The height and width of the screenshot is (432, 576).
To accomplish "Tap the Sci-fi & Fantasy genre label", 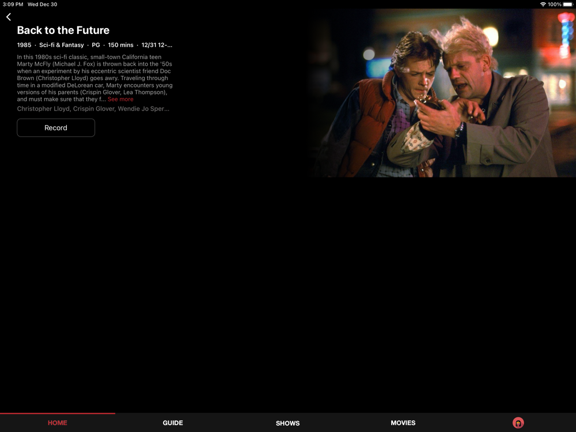I will 62,45.
